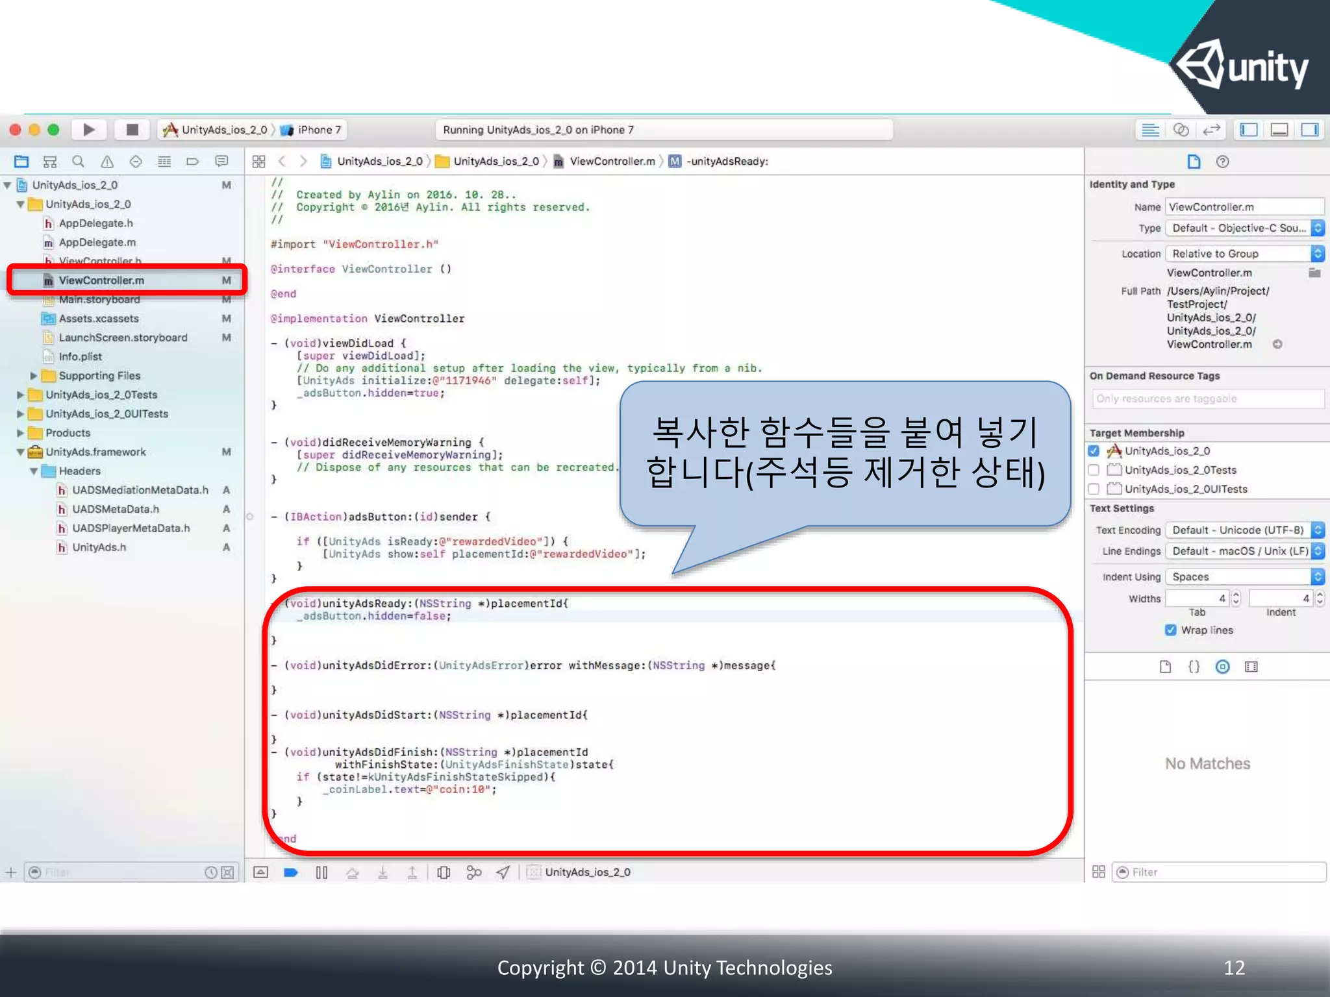
Task: Toggle the Wrap lines checkbox
Action: (1170, 630)
